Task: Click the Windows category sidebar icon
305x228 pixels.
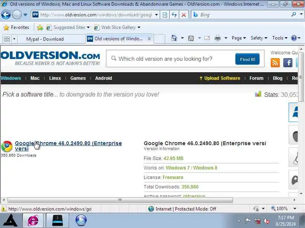Action: pos(294,112)
